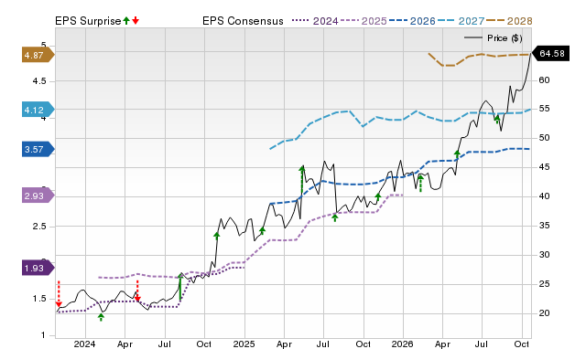The height and width of the screenshot is (349, 586).
Task: Click the red down arrow in EPS Surprise legend
Action: 136,20
